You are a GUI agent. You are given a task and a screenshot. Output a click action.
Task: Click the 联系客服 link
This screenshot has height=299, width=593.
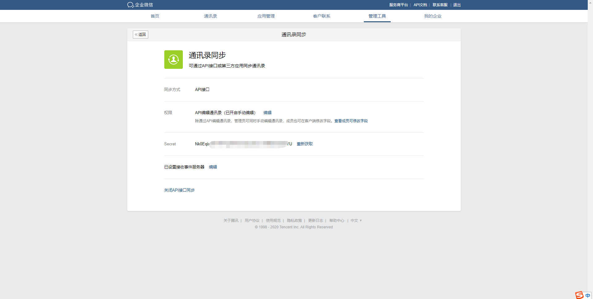(x=440, y=5)
